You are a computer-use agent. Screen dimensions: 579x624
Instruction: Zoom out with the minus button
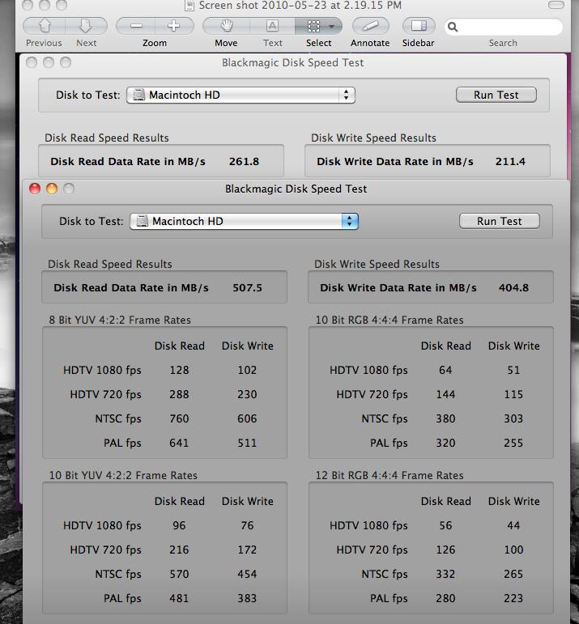(136, 26)
